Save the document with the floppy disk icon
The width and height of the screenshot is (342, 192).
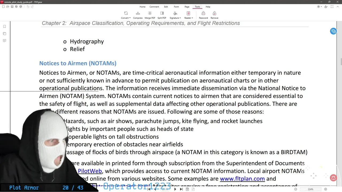[x=12, y=7]
